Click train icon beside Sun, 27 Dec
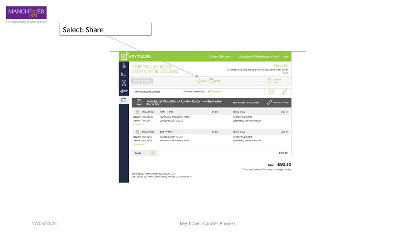 (x=138, y=131)
